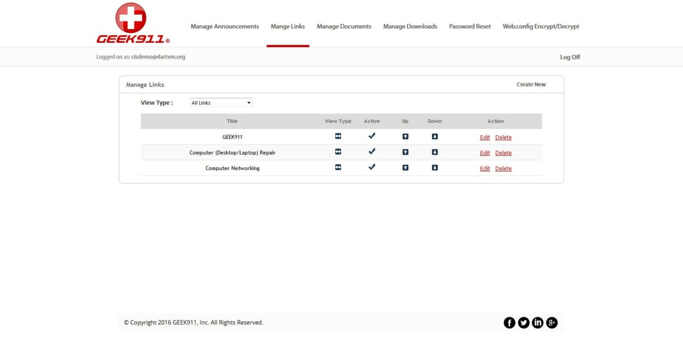Toggle active status for GEEK911 link
Viewport: 683px width, 341px height.
(x=372, y=135)
